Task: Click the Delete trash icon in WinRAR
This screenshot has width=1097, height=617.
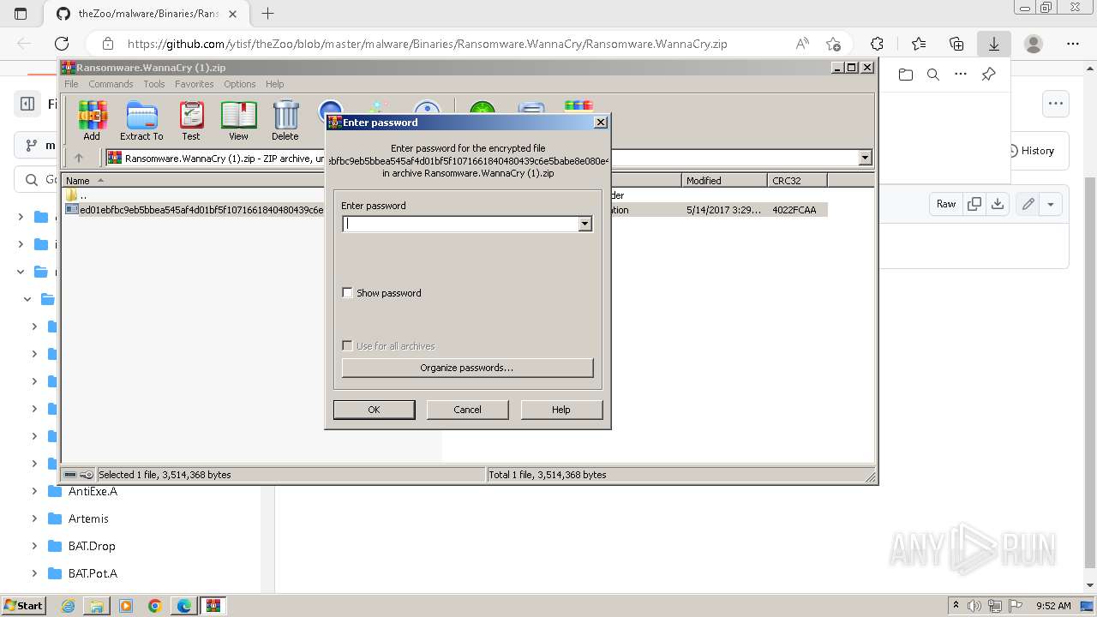Action: tap(285, 121)
